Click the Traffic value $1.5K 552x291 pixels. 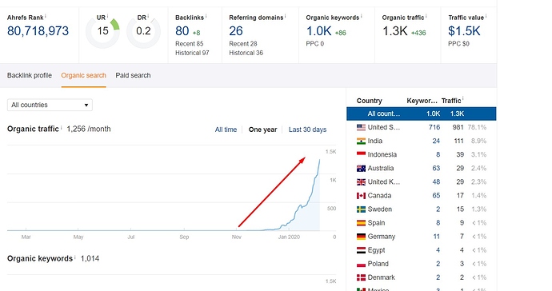pos(464,31)
